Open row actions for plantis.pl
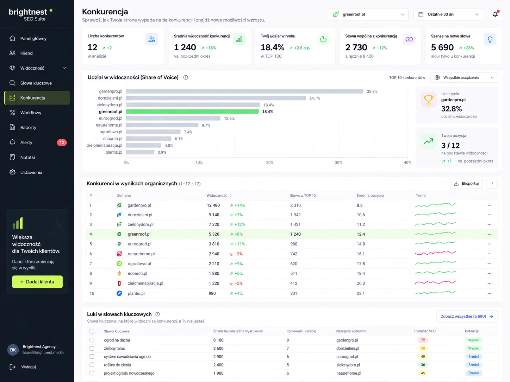The image size is (510, 382). pos(489,293)
